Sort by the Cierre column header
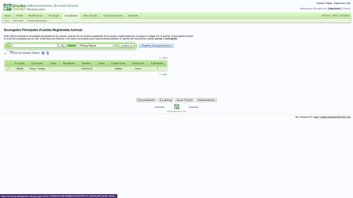This screenshot has width=353, height=198. (101, 63)
